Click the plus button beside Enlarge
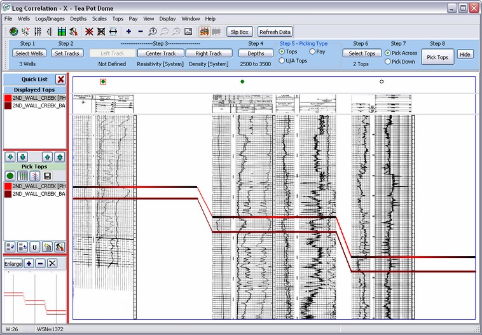This screenshot has height=335, width=482. (29, 263)
